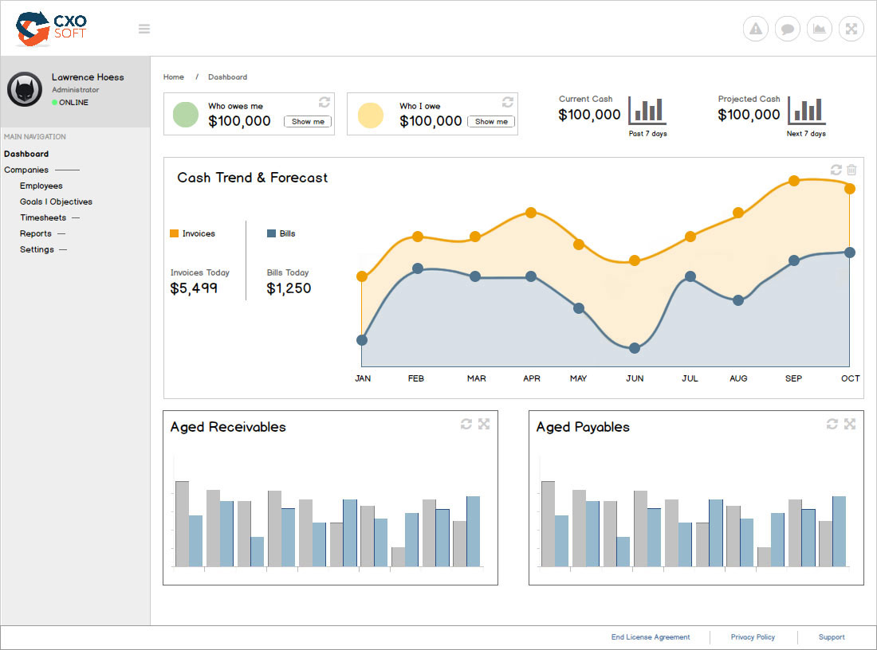Expand the Aged Receivables panel

tap(484, 424)
